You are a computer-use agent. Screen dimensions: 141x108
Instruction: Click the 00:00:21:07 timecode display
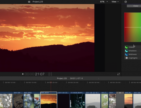coord(34,74)
